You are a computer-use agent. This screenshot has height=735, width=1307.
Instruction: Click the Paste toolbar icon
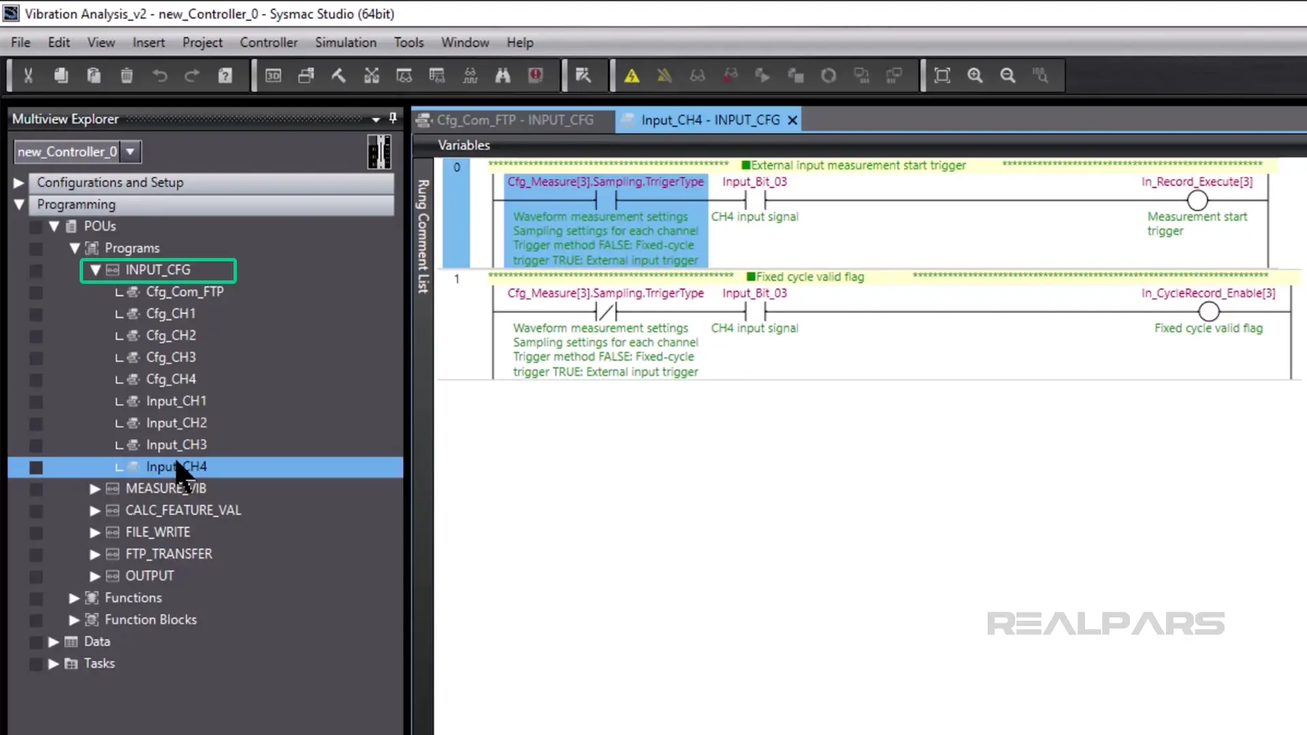tap(94, 76)
